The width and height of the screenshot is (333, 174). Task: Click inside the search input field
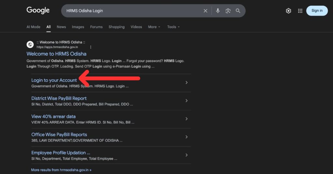click(130, 11)
